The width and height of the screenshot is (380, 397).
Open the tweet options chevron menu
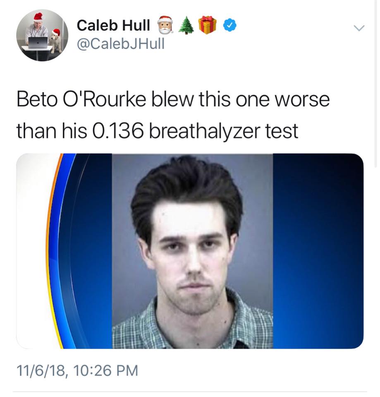359,28
